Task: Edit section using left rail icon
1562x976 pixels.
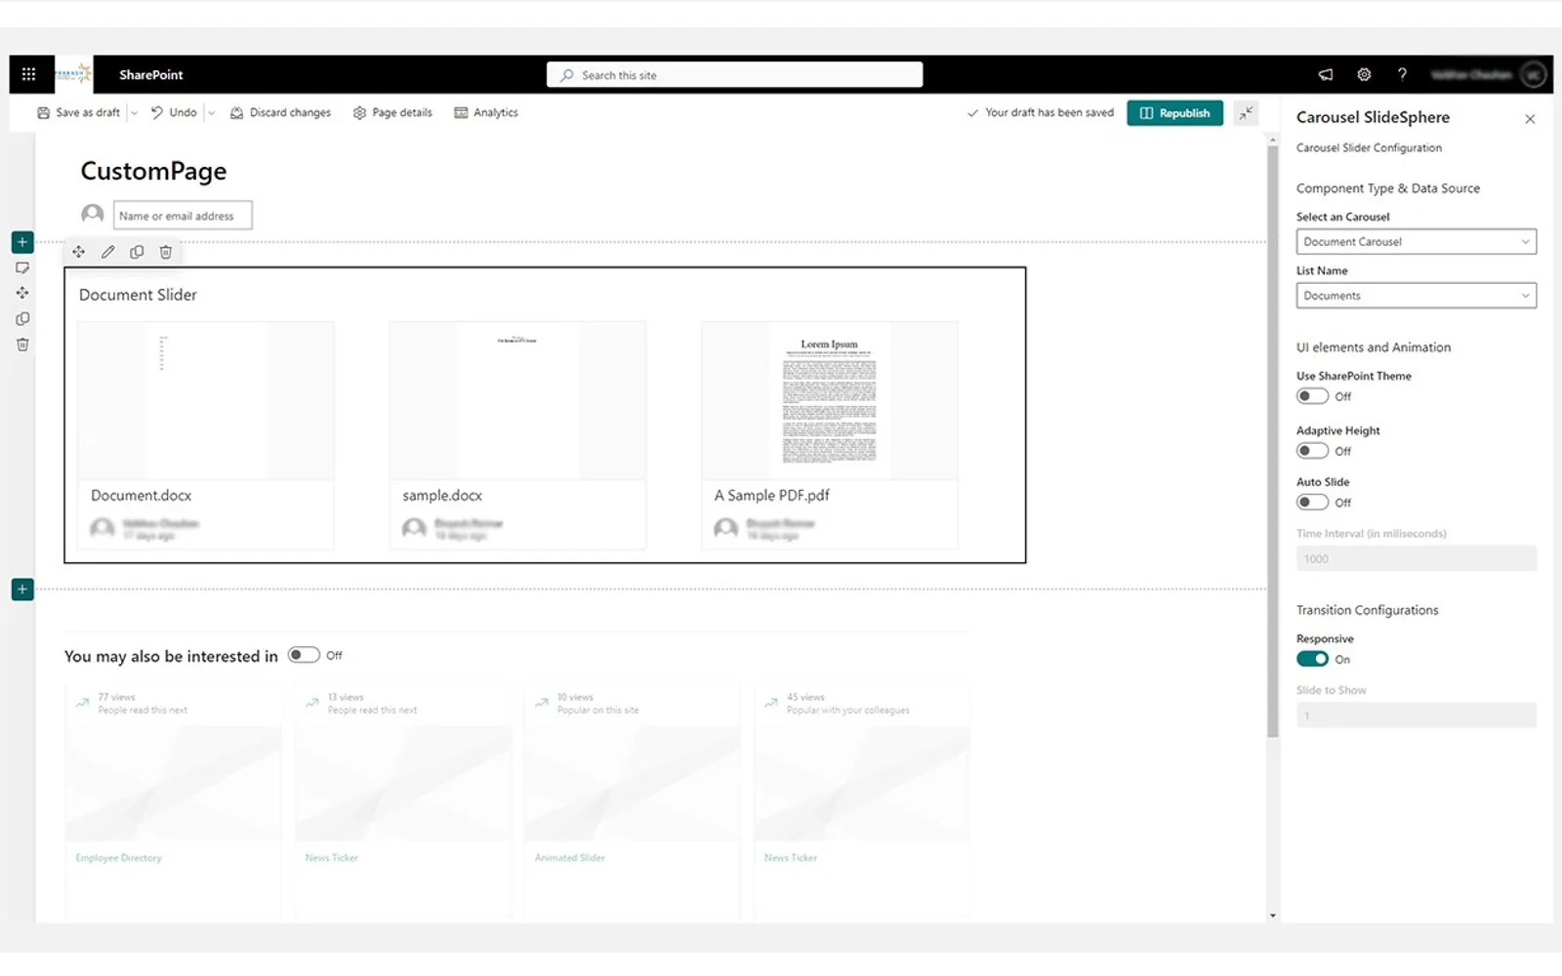Action: [22, 268]
